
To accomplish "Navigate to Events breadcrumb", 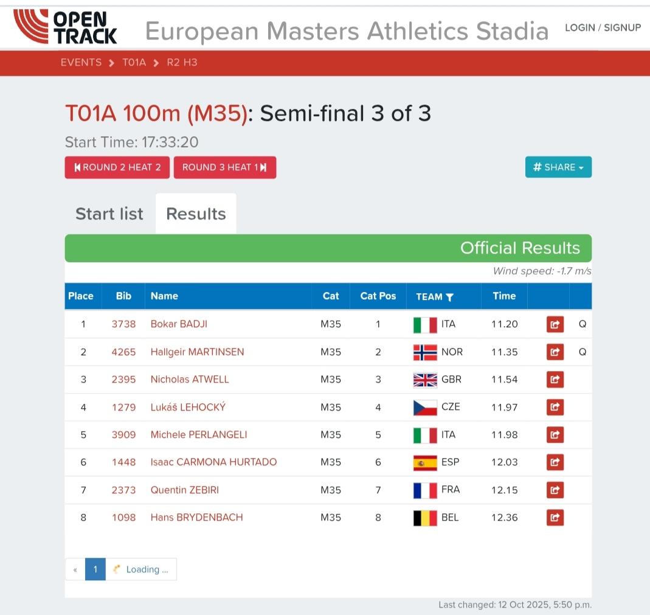I will point(81,63).
